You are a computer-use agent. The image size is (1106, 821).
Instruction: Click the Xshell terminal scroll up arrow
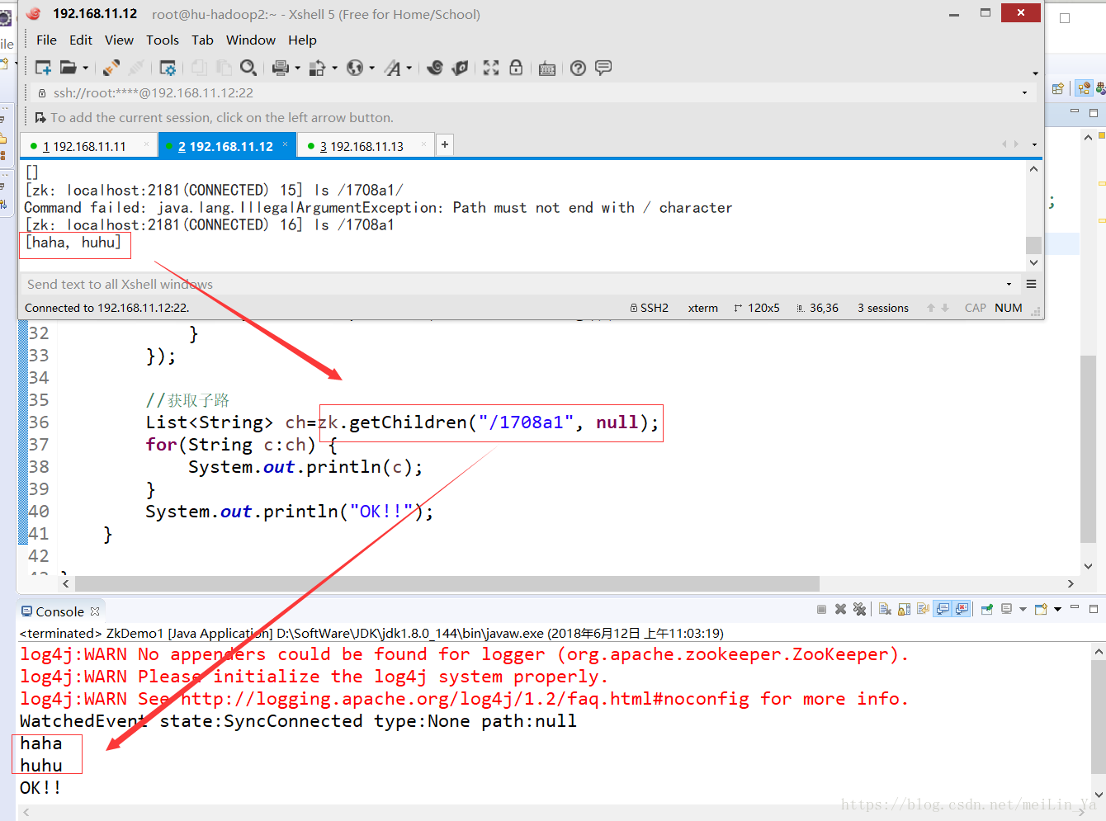1033,169
